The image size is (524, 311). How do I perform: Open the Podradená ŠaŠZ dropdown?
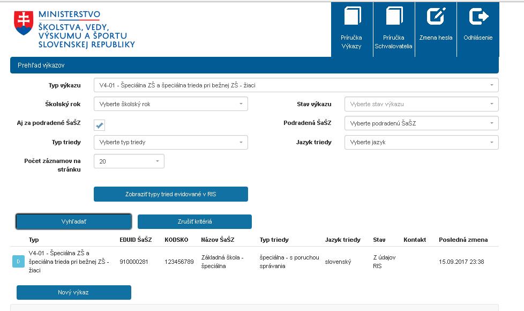coord(422,123)
